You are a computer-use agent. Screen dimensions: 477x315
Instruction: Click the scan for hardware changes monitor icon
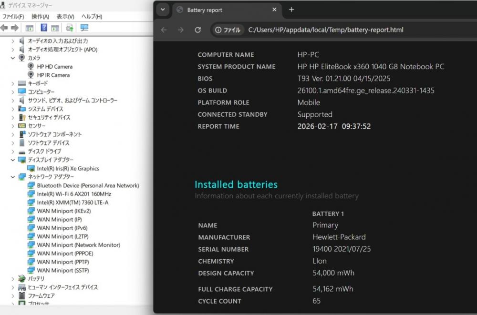point(84,28)
